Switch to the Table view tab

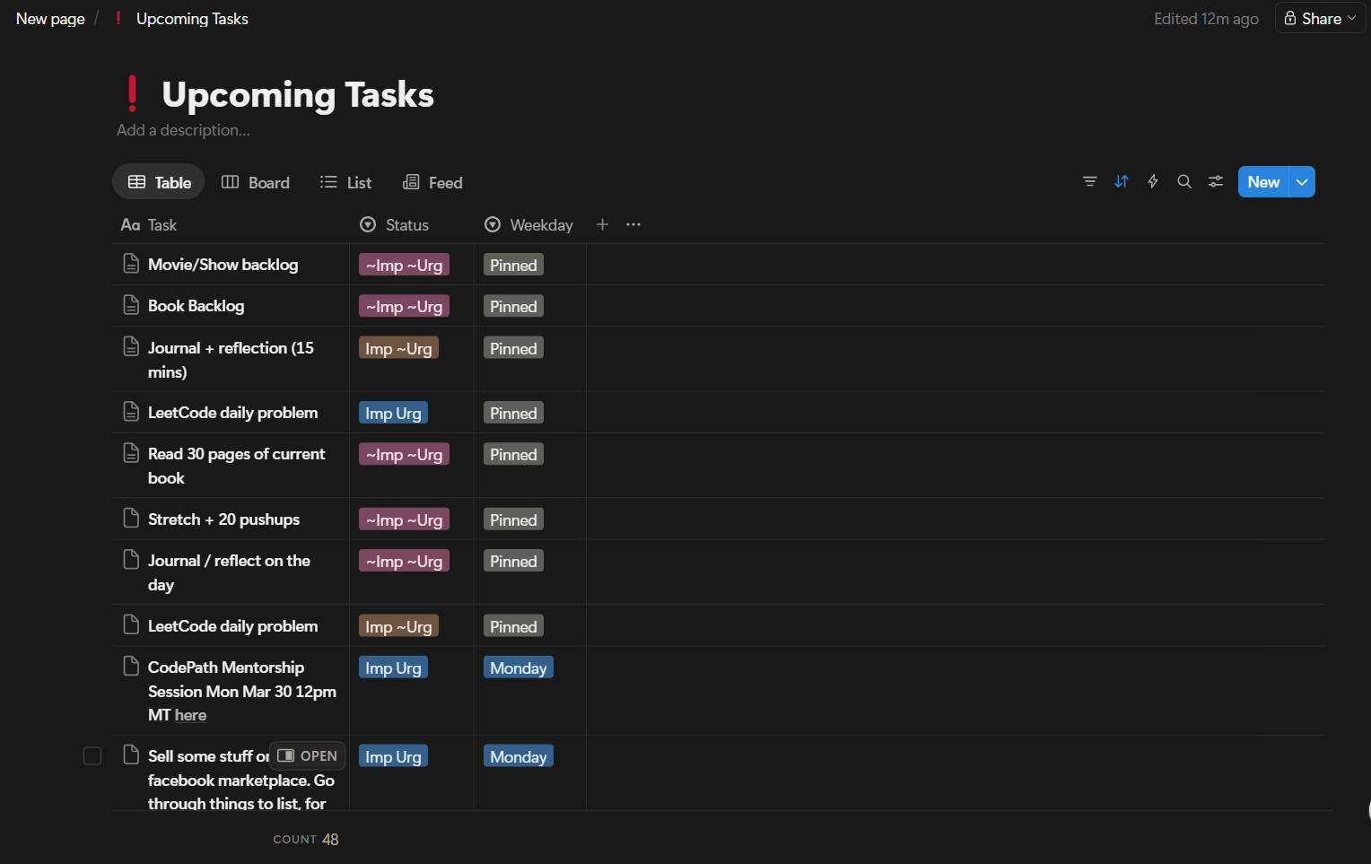coord(159,182)
